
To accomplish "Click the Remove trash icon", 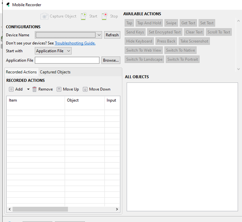I will (x=35, y=89).
